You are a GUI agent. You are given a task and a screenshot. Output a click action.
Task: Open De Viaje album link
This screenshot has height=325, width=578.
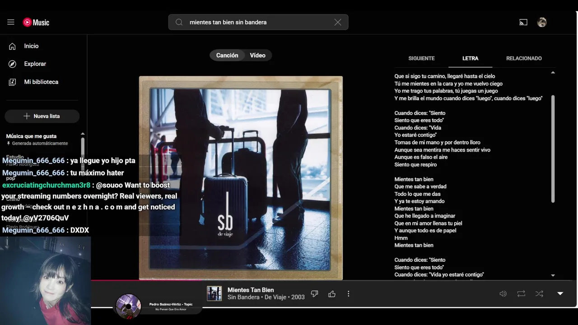pyautogui.click(x=275, y=297)
